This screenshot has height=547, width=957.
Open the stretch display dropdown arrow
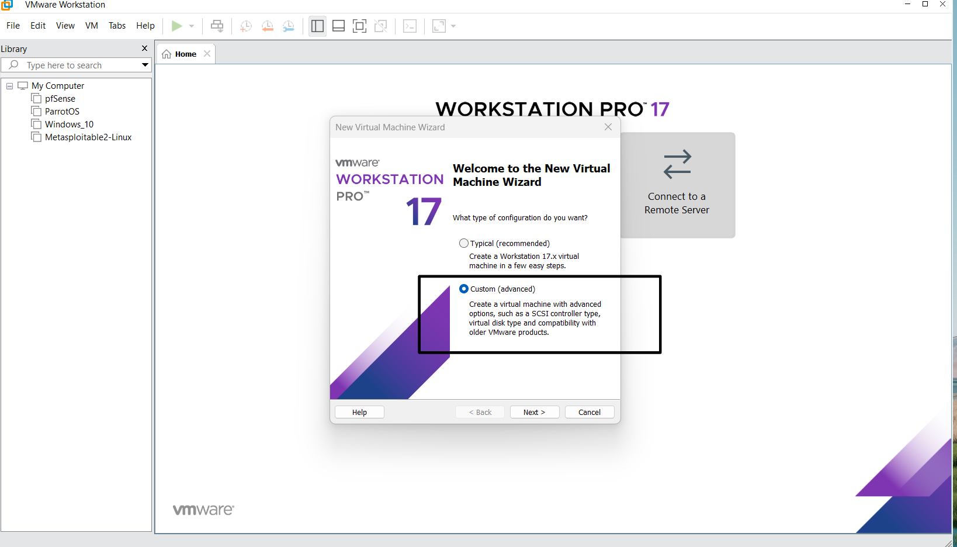[x=453, y=26]
